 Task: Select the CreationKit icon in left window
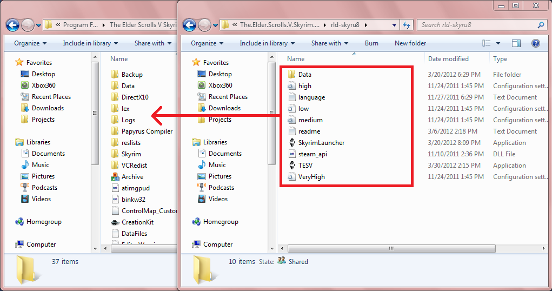tap(115, 222)
